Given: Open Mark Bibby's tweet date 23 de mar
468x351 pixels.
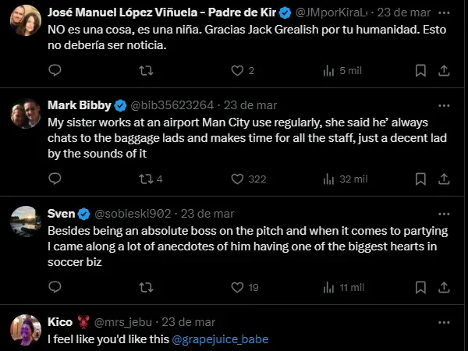Looking at the screenshot, I should 250,105.
